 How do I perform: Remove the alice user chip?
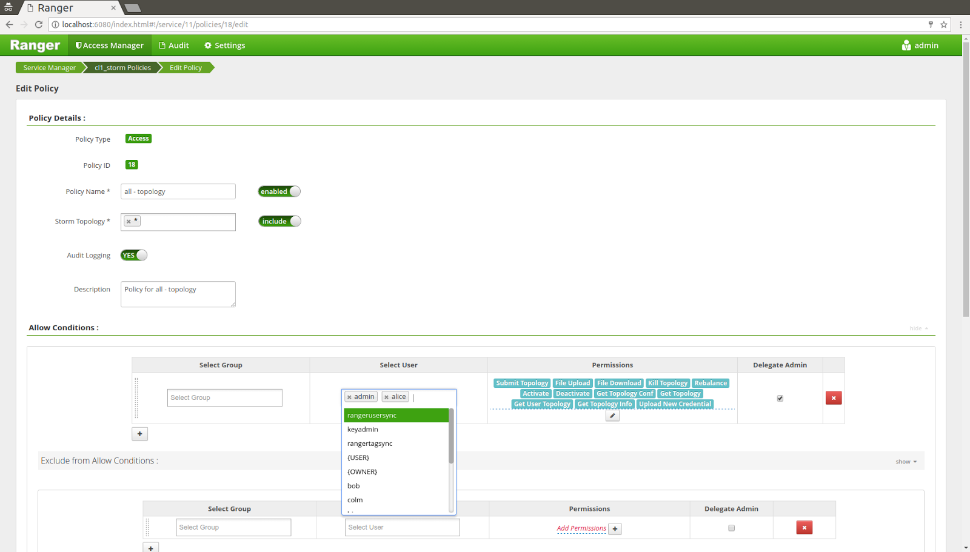point(388,396)
